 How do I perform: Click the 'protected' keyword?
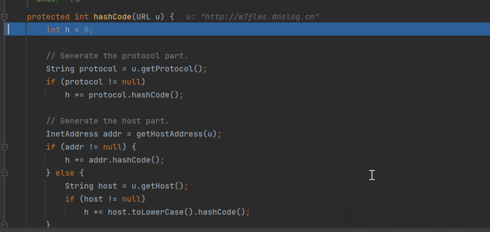coord(49,17)
